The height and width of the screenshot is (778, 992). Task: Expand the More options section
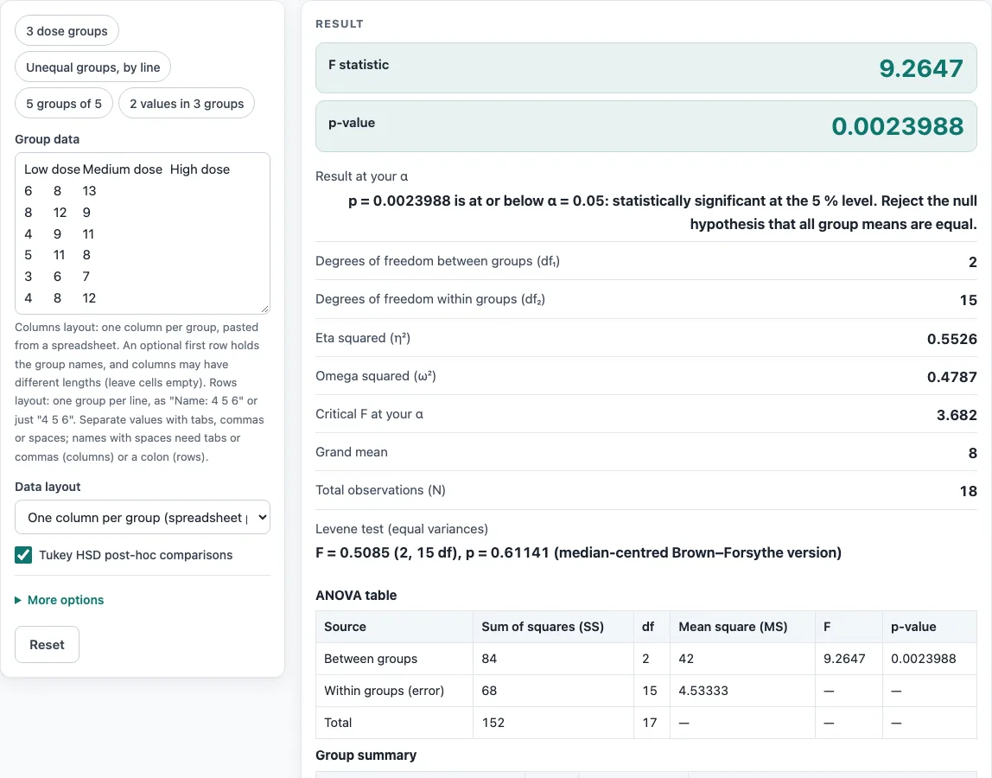tap(60, 599)
